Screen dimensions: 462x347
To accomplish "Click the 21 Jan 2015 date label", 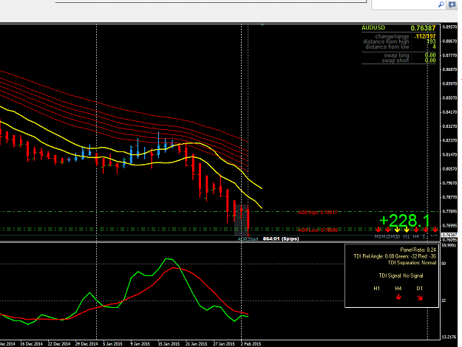I will pos(196,344).
